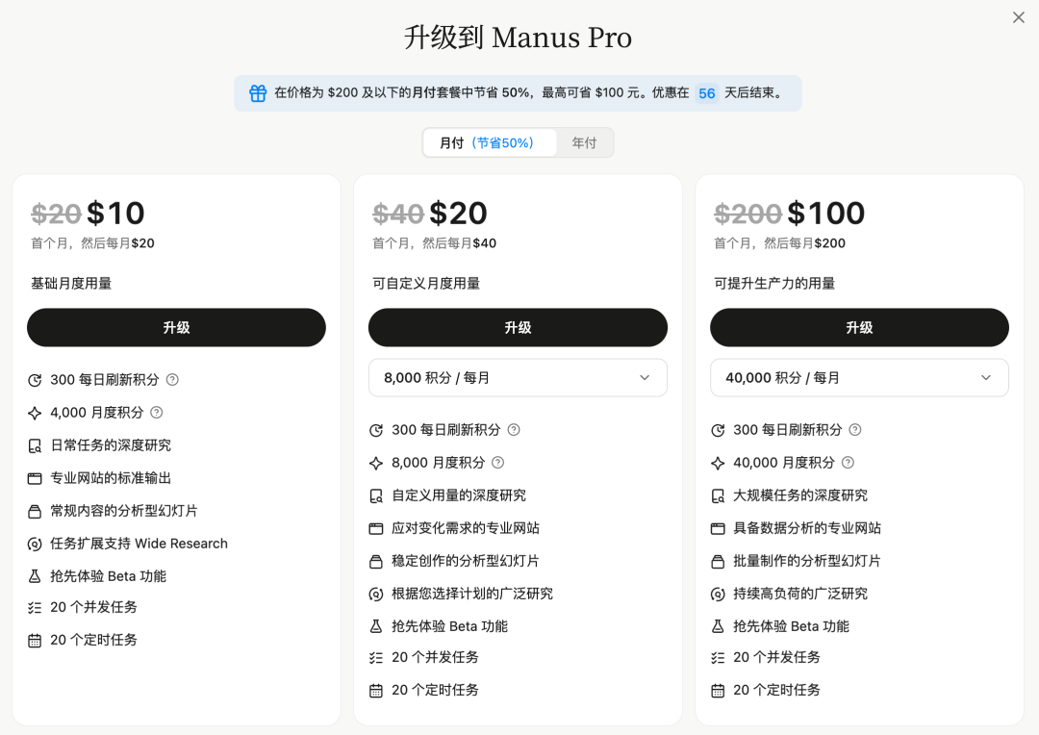1039x735 pixels.
Task: Switch billing to 年付
Action: point(584,142)
